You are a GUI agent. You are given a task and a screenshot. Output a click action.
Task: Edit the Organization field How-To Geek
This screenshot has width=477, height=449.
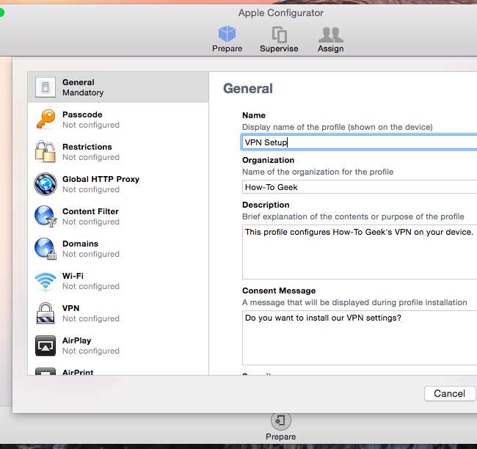358,187
